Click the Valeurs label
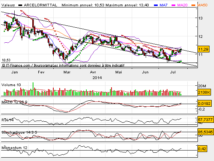The width and height of the screenshot is (214, 161). [x=8, y=5]
